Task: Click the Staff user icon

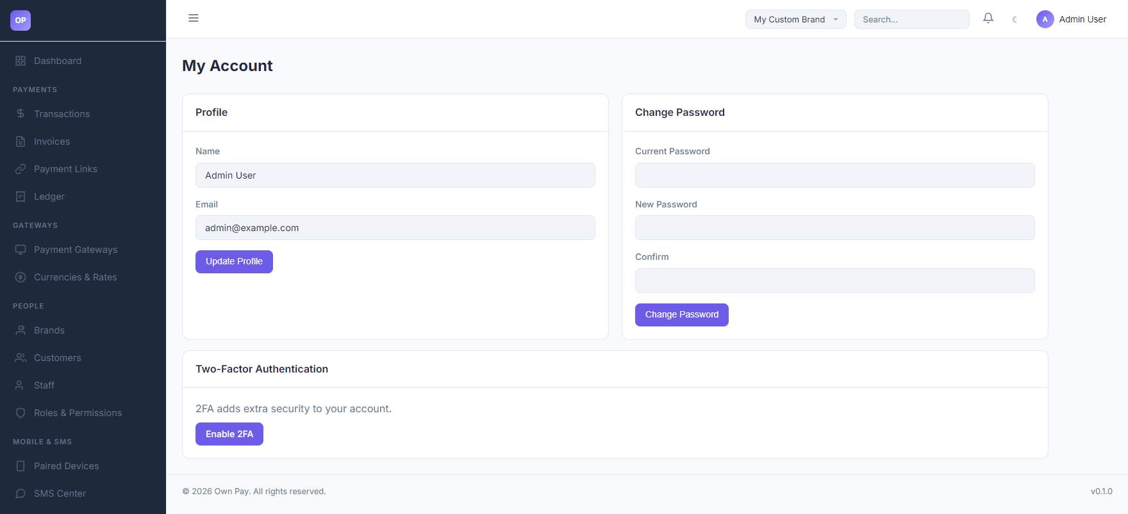Action: click(21, 385)
